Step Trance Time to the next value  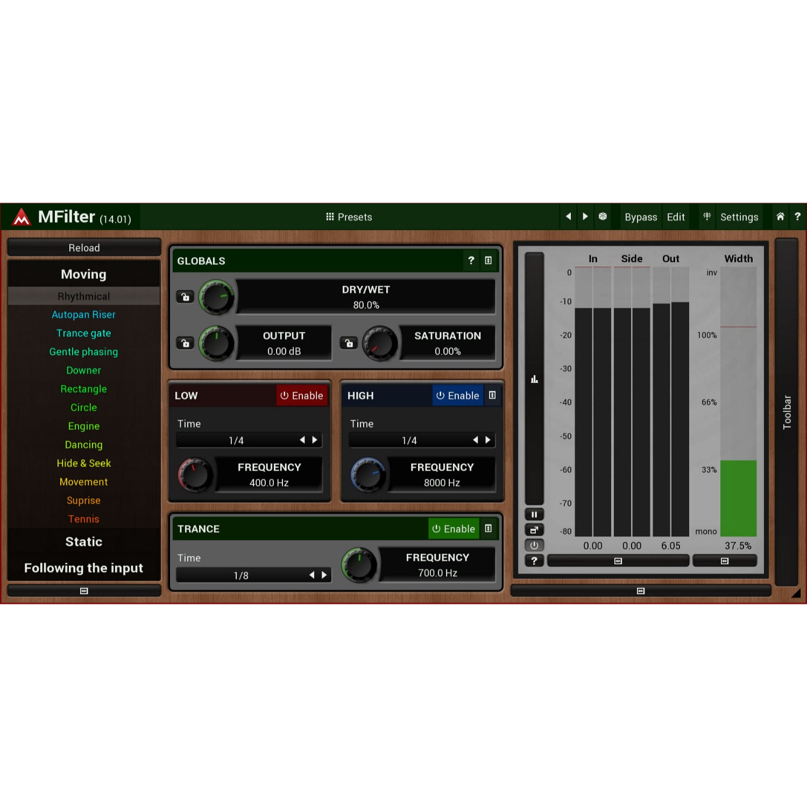pos(324,575)
